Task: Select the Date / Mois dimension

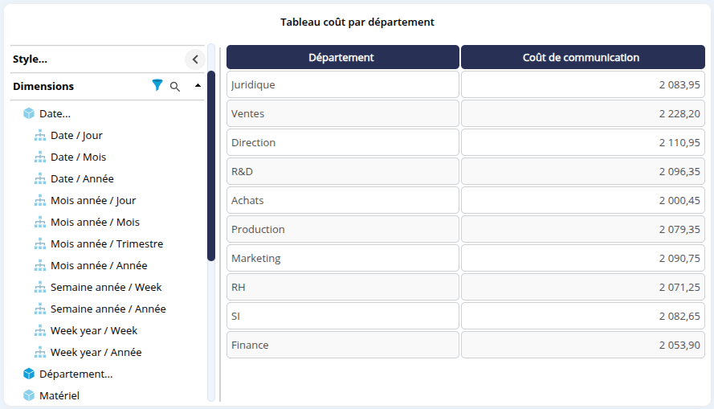Action: coord(78,157)
